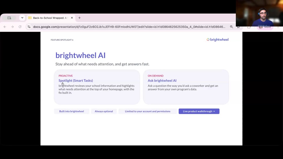Select the Spotlight (Smart Tasks) heading
Viewport: 283px width, 159px height.
click(76, 81)
